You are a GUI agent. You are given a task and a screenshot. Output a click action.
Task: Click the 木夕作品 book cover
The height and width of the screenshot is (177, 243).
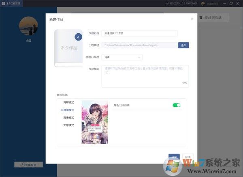tap(68, 48)
